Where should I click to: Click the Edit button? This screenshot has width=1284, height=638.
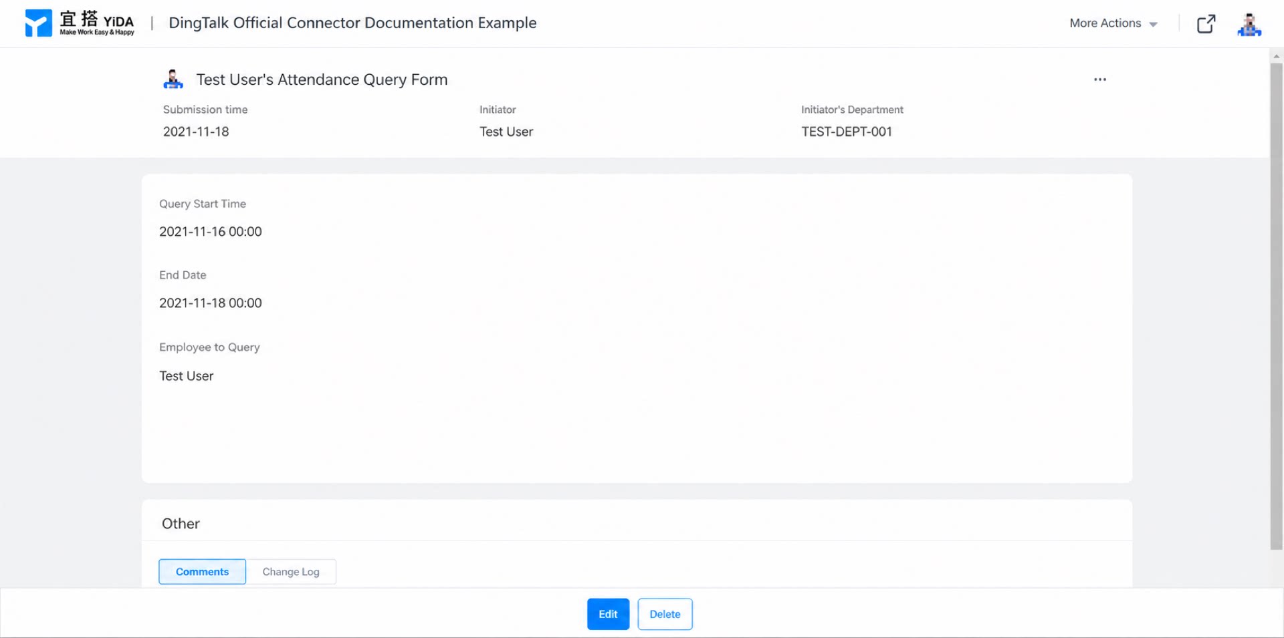tap(608, 614)
